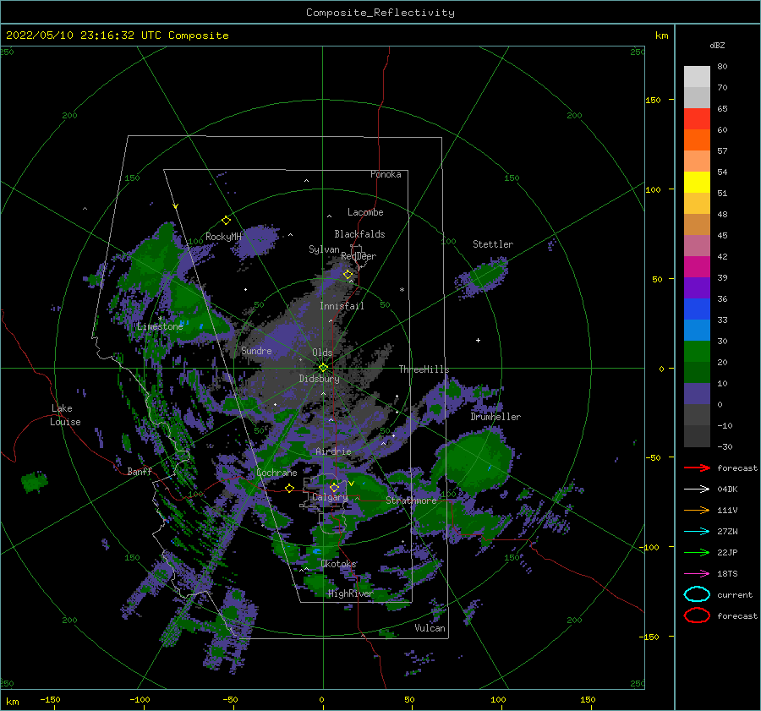The image size is (761, 711).
Task: Click the orange 111V arrow icon
Action: click(697, 510)
